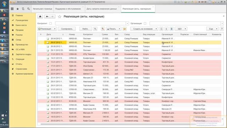Select row with contractor ИнноТрейд
227x128 pixels.
(129, 66)
